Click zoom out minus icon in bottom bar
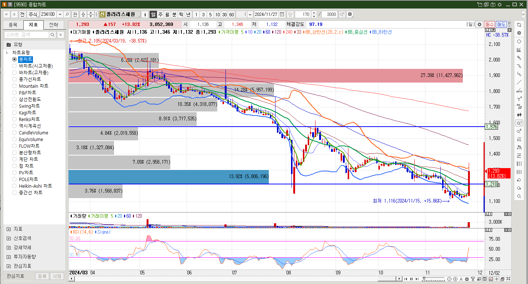The height and width of the screenshot is (284, 528). 449,279
